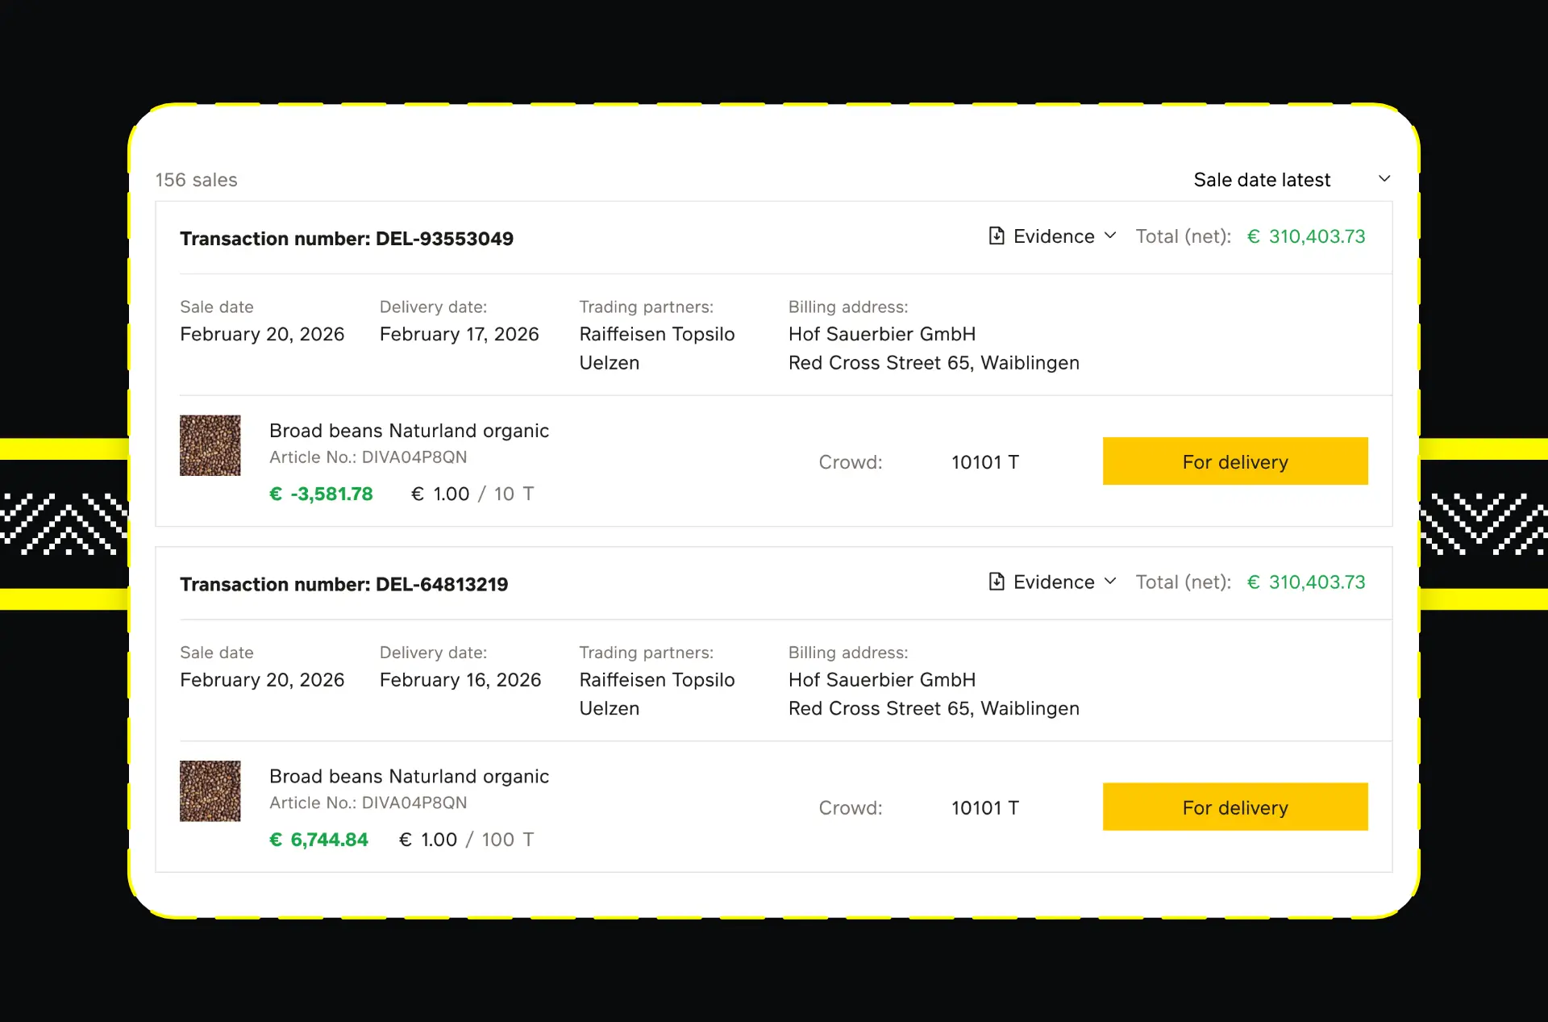
Task: Open first broad beans product thumbnail
Action: pos(210,445)
